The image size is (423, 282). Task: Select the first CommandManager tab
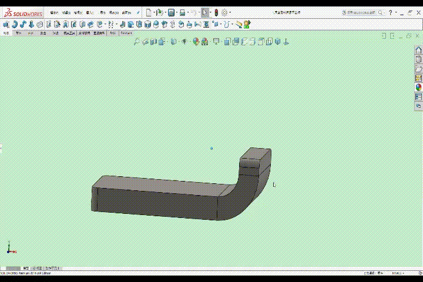[6, 33]
